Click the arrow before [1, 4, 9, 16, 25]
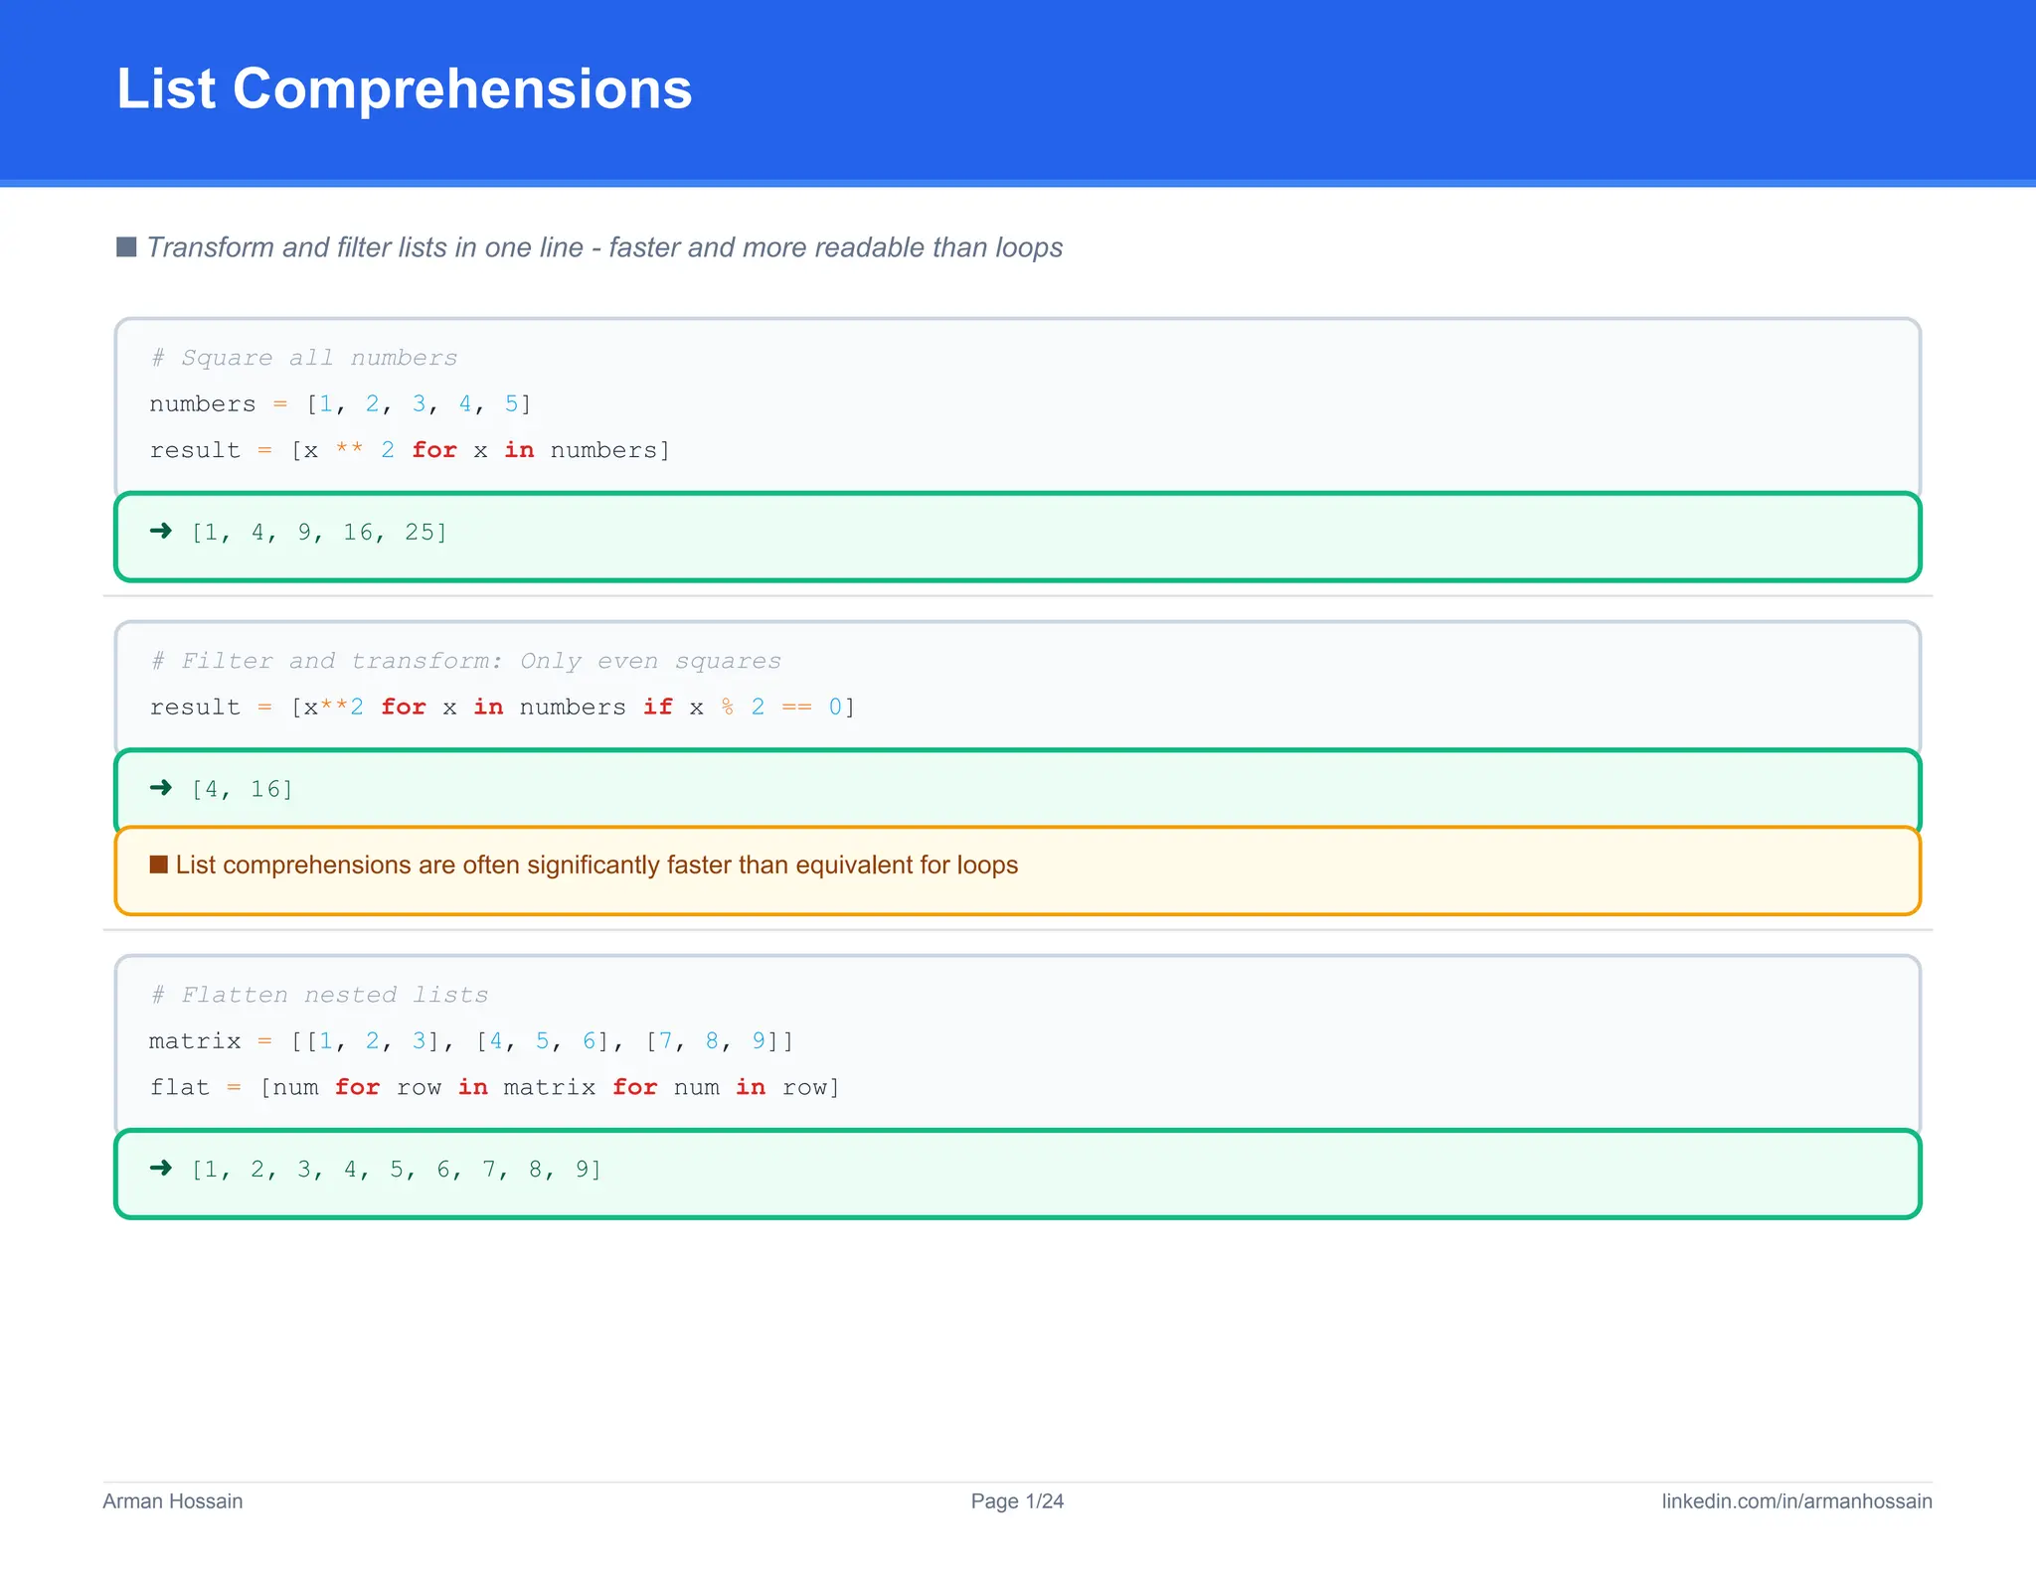The height and width of the screenshot is (1572, 2036). click(160, 532)
